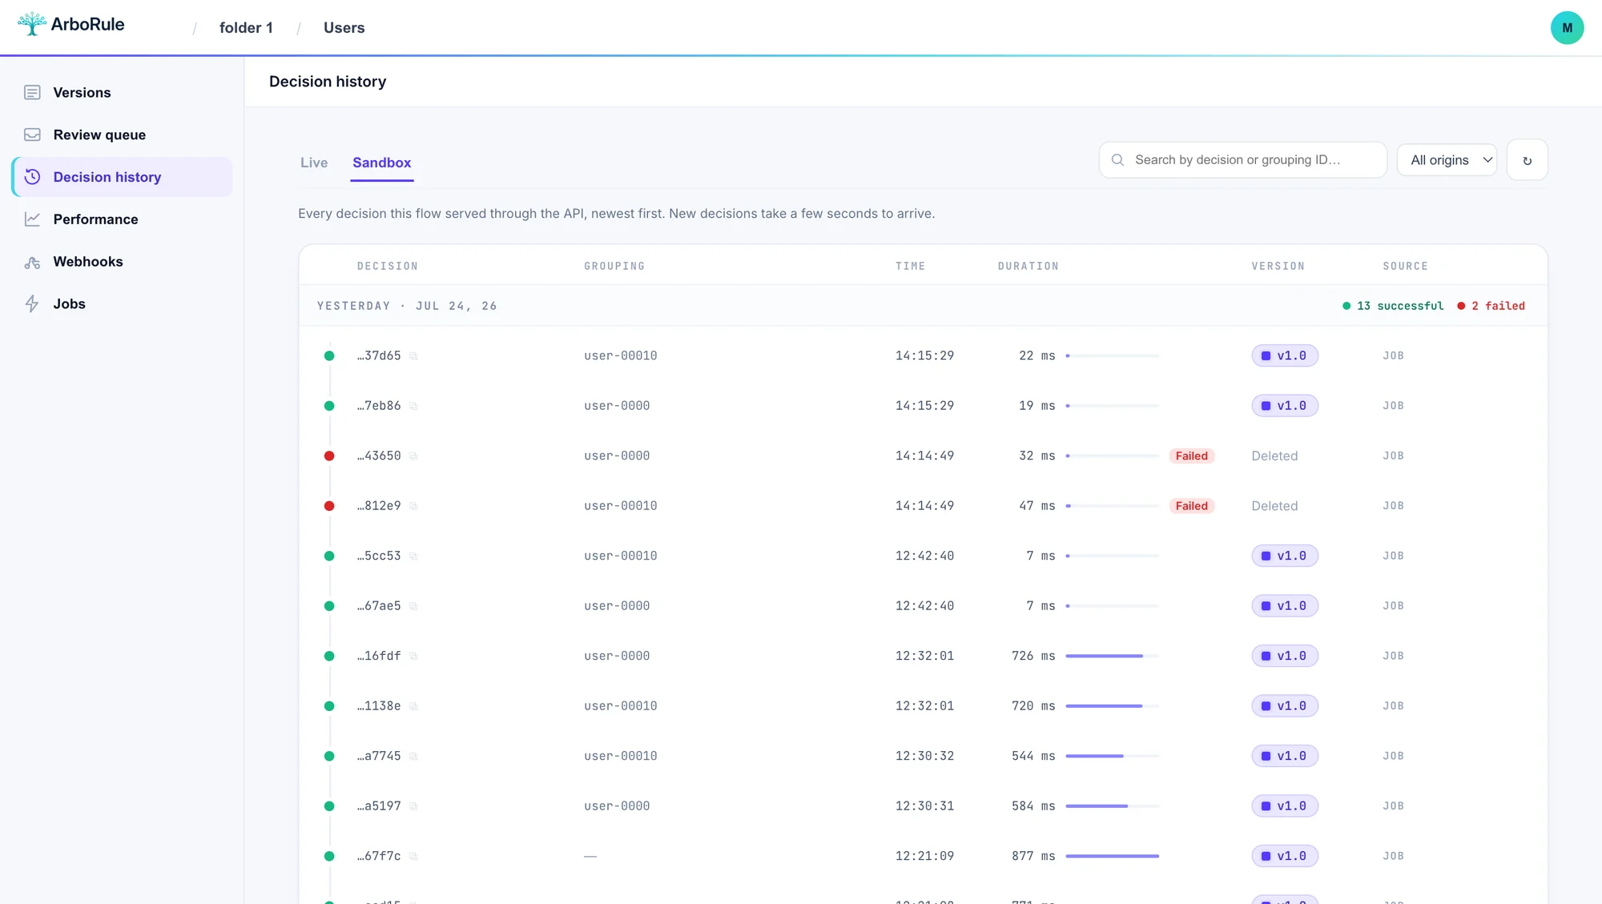Click v1.0 version badge for …7eb86

tap(1285, 406)
